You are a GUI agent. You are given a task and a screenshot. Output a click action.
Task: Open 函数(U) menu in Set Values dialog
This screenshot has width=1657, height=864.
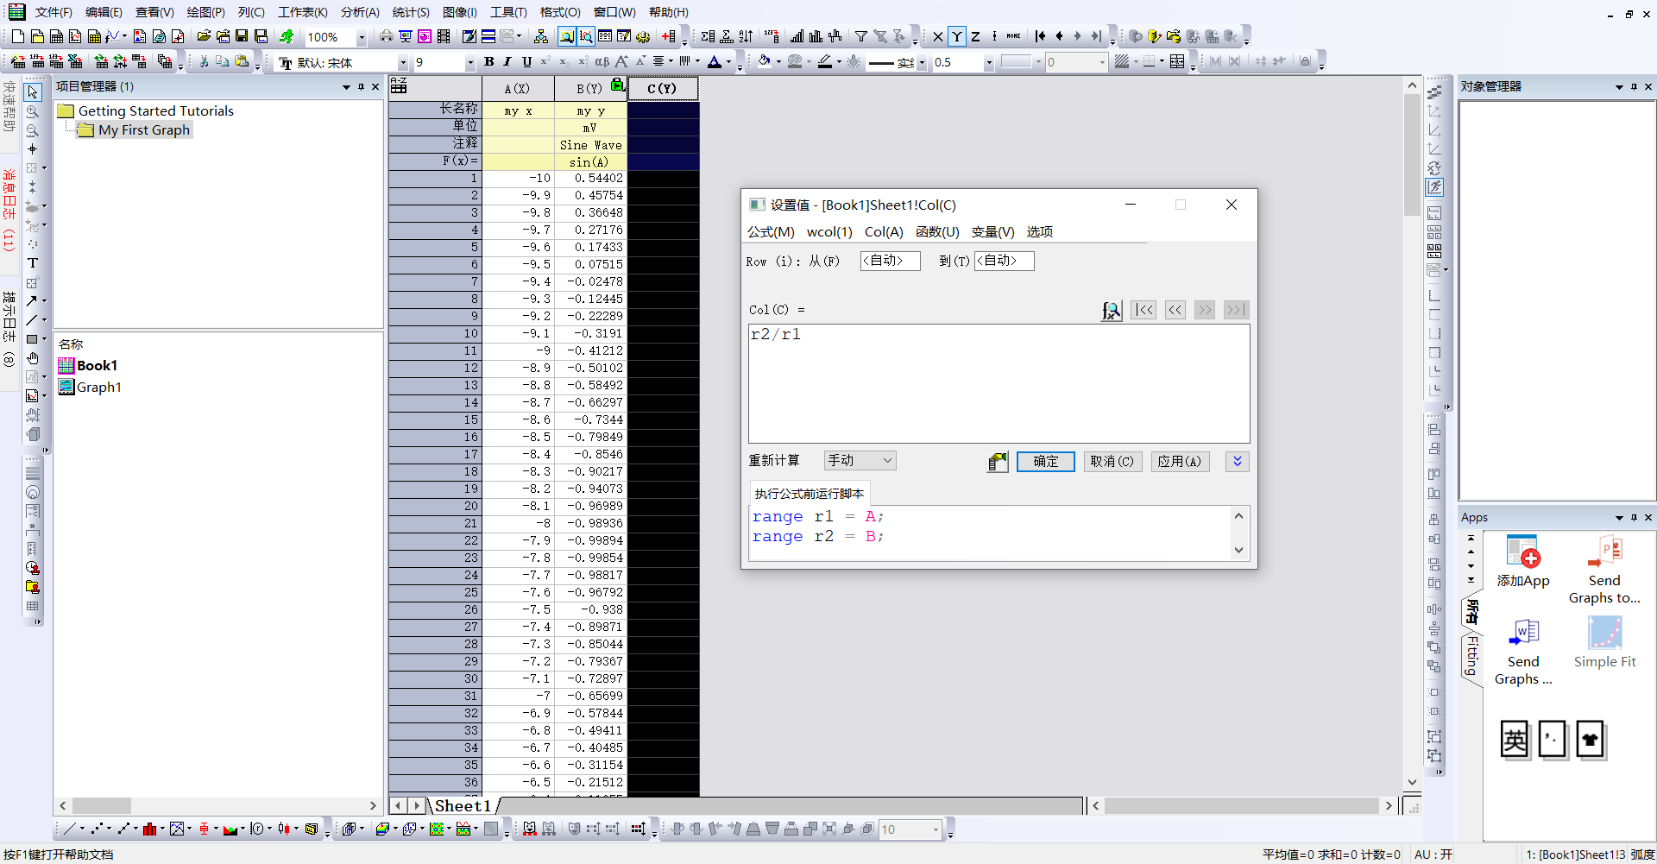click(x=937, y=232)
